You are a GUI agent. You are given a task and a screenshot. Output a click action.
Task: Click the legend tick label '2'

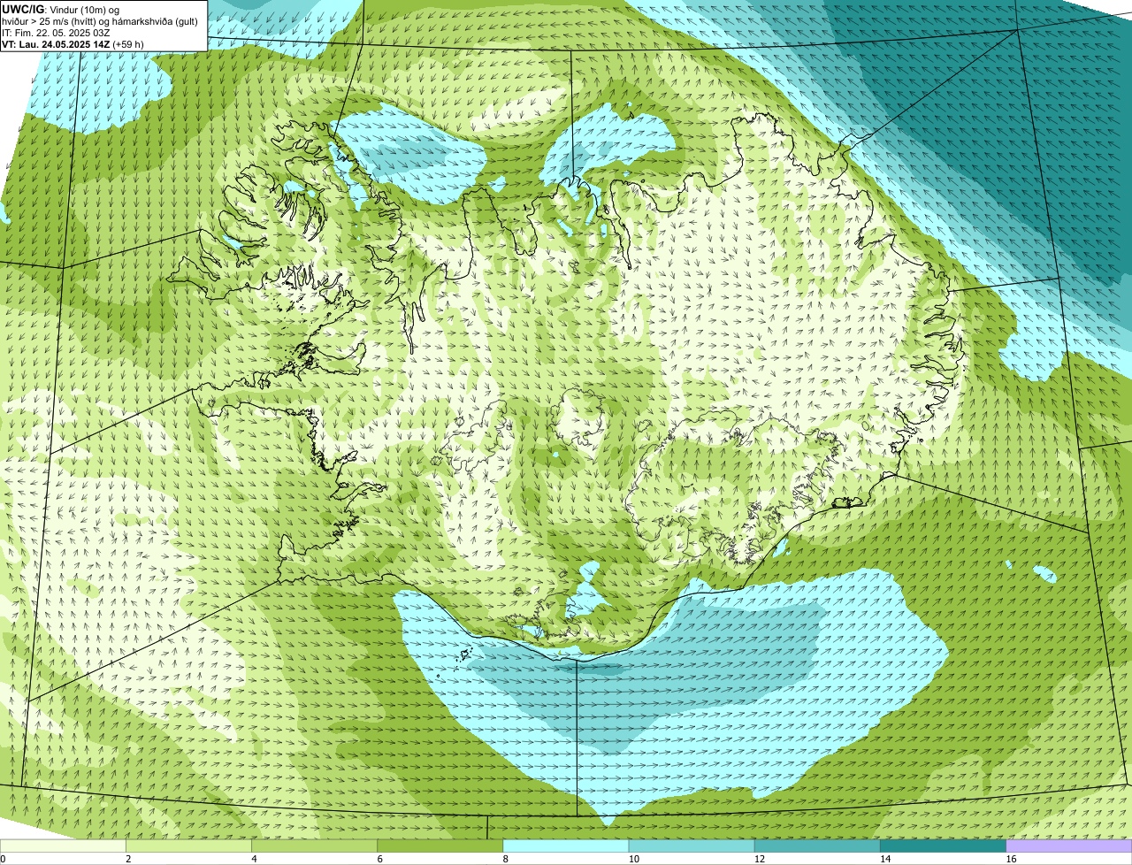click(128, 859)
